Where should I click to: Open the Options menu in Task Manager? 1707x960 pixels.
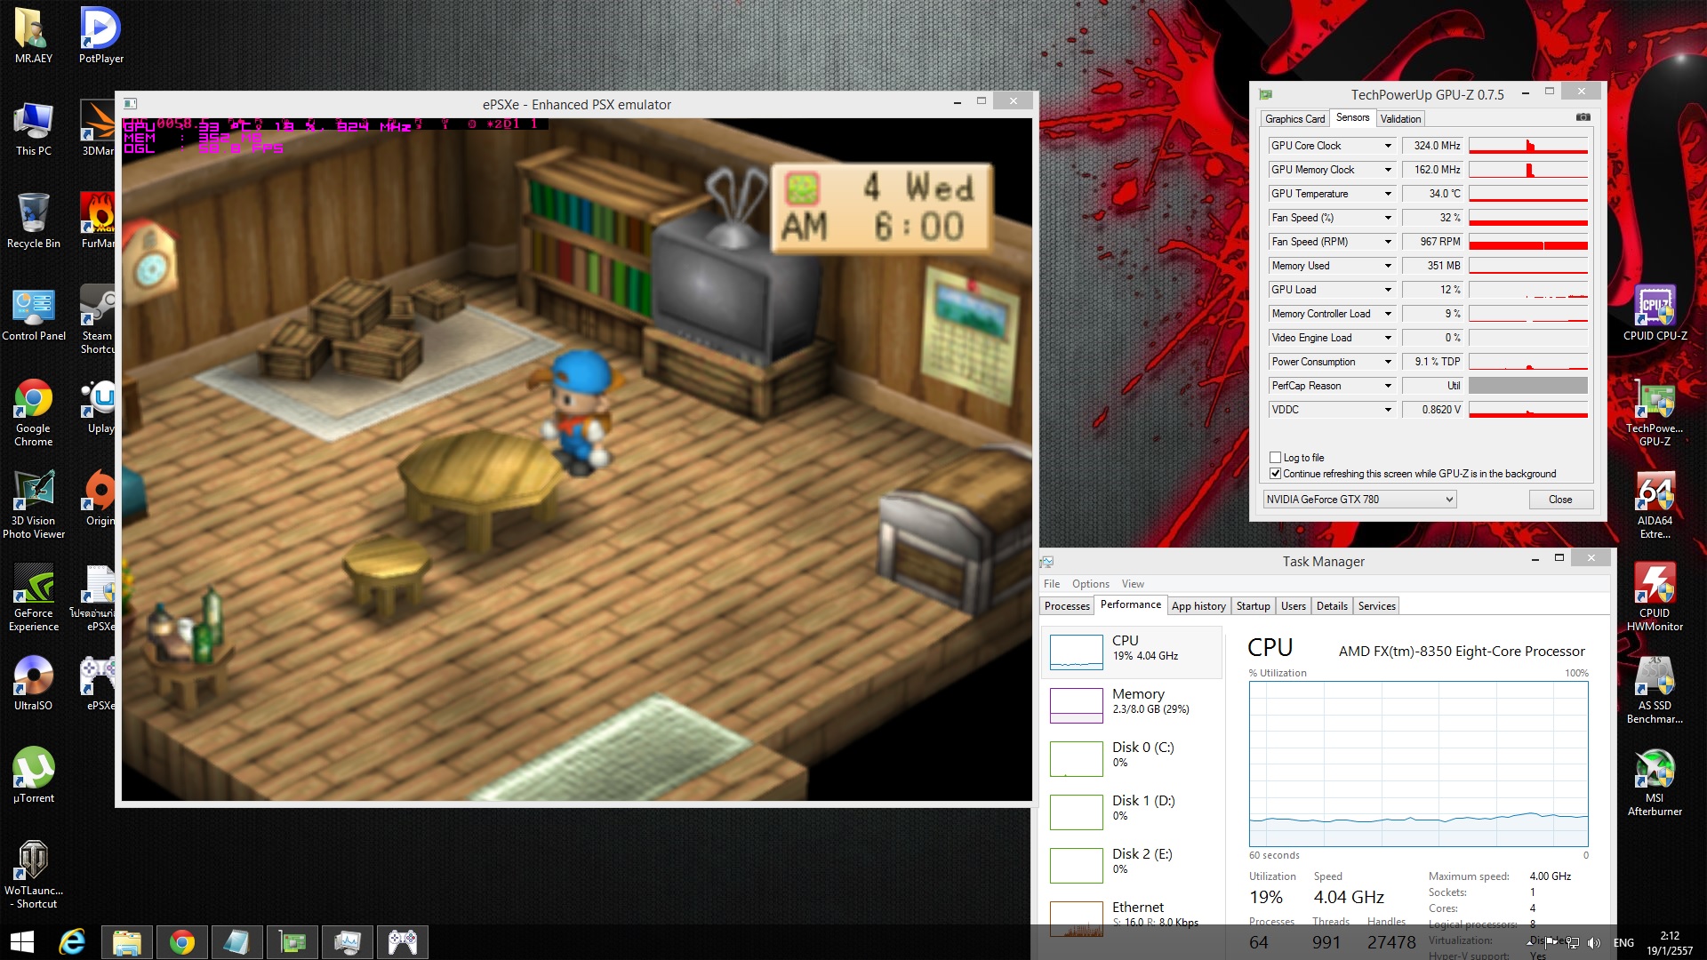point(1090,584)
